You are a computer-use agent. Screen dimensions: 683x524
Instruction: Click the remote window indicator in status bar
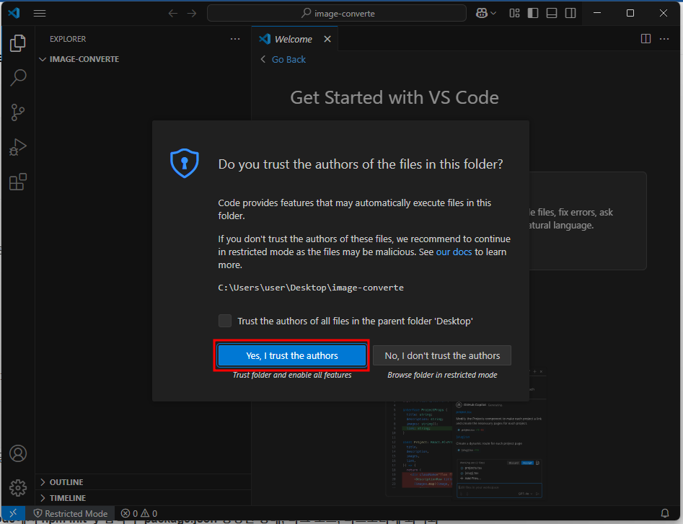point(14,513)
